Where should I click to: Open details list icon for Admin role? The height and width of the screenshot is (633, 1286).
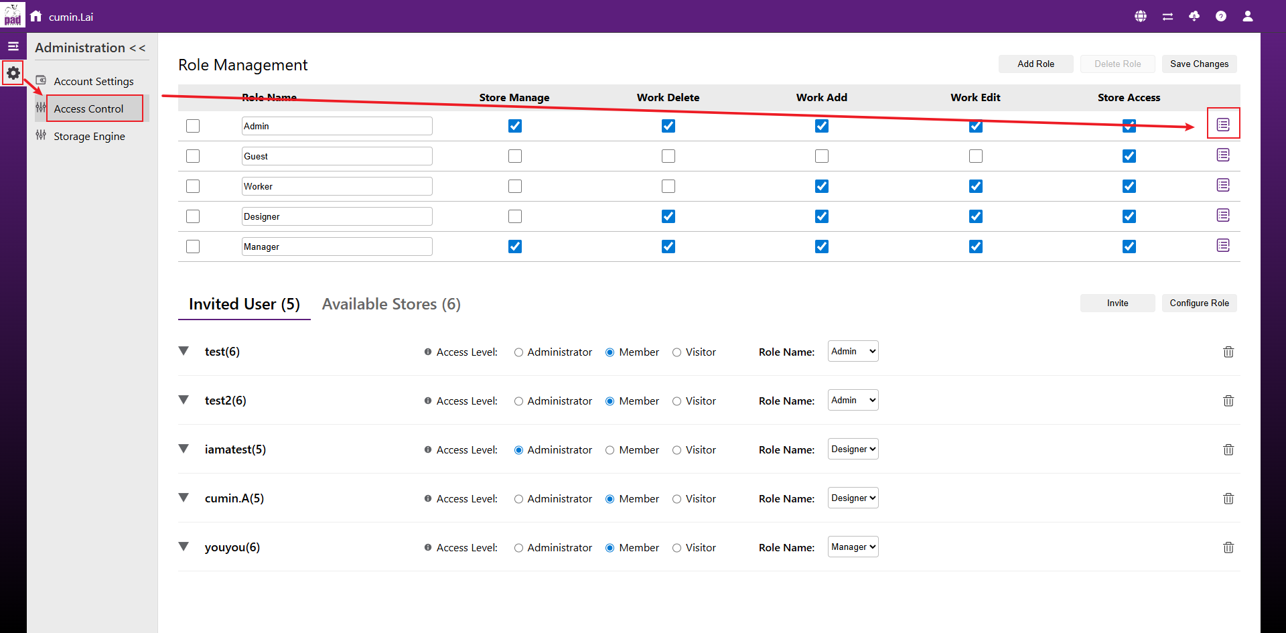coord(1223,125)
